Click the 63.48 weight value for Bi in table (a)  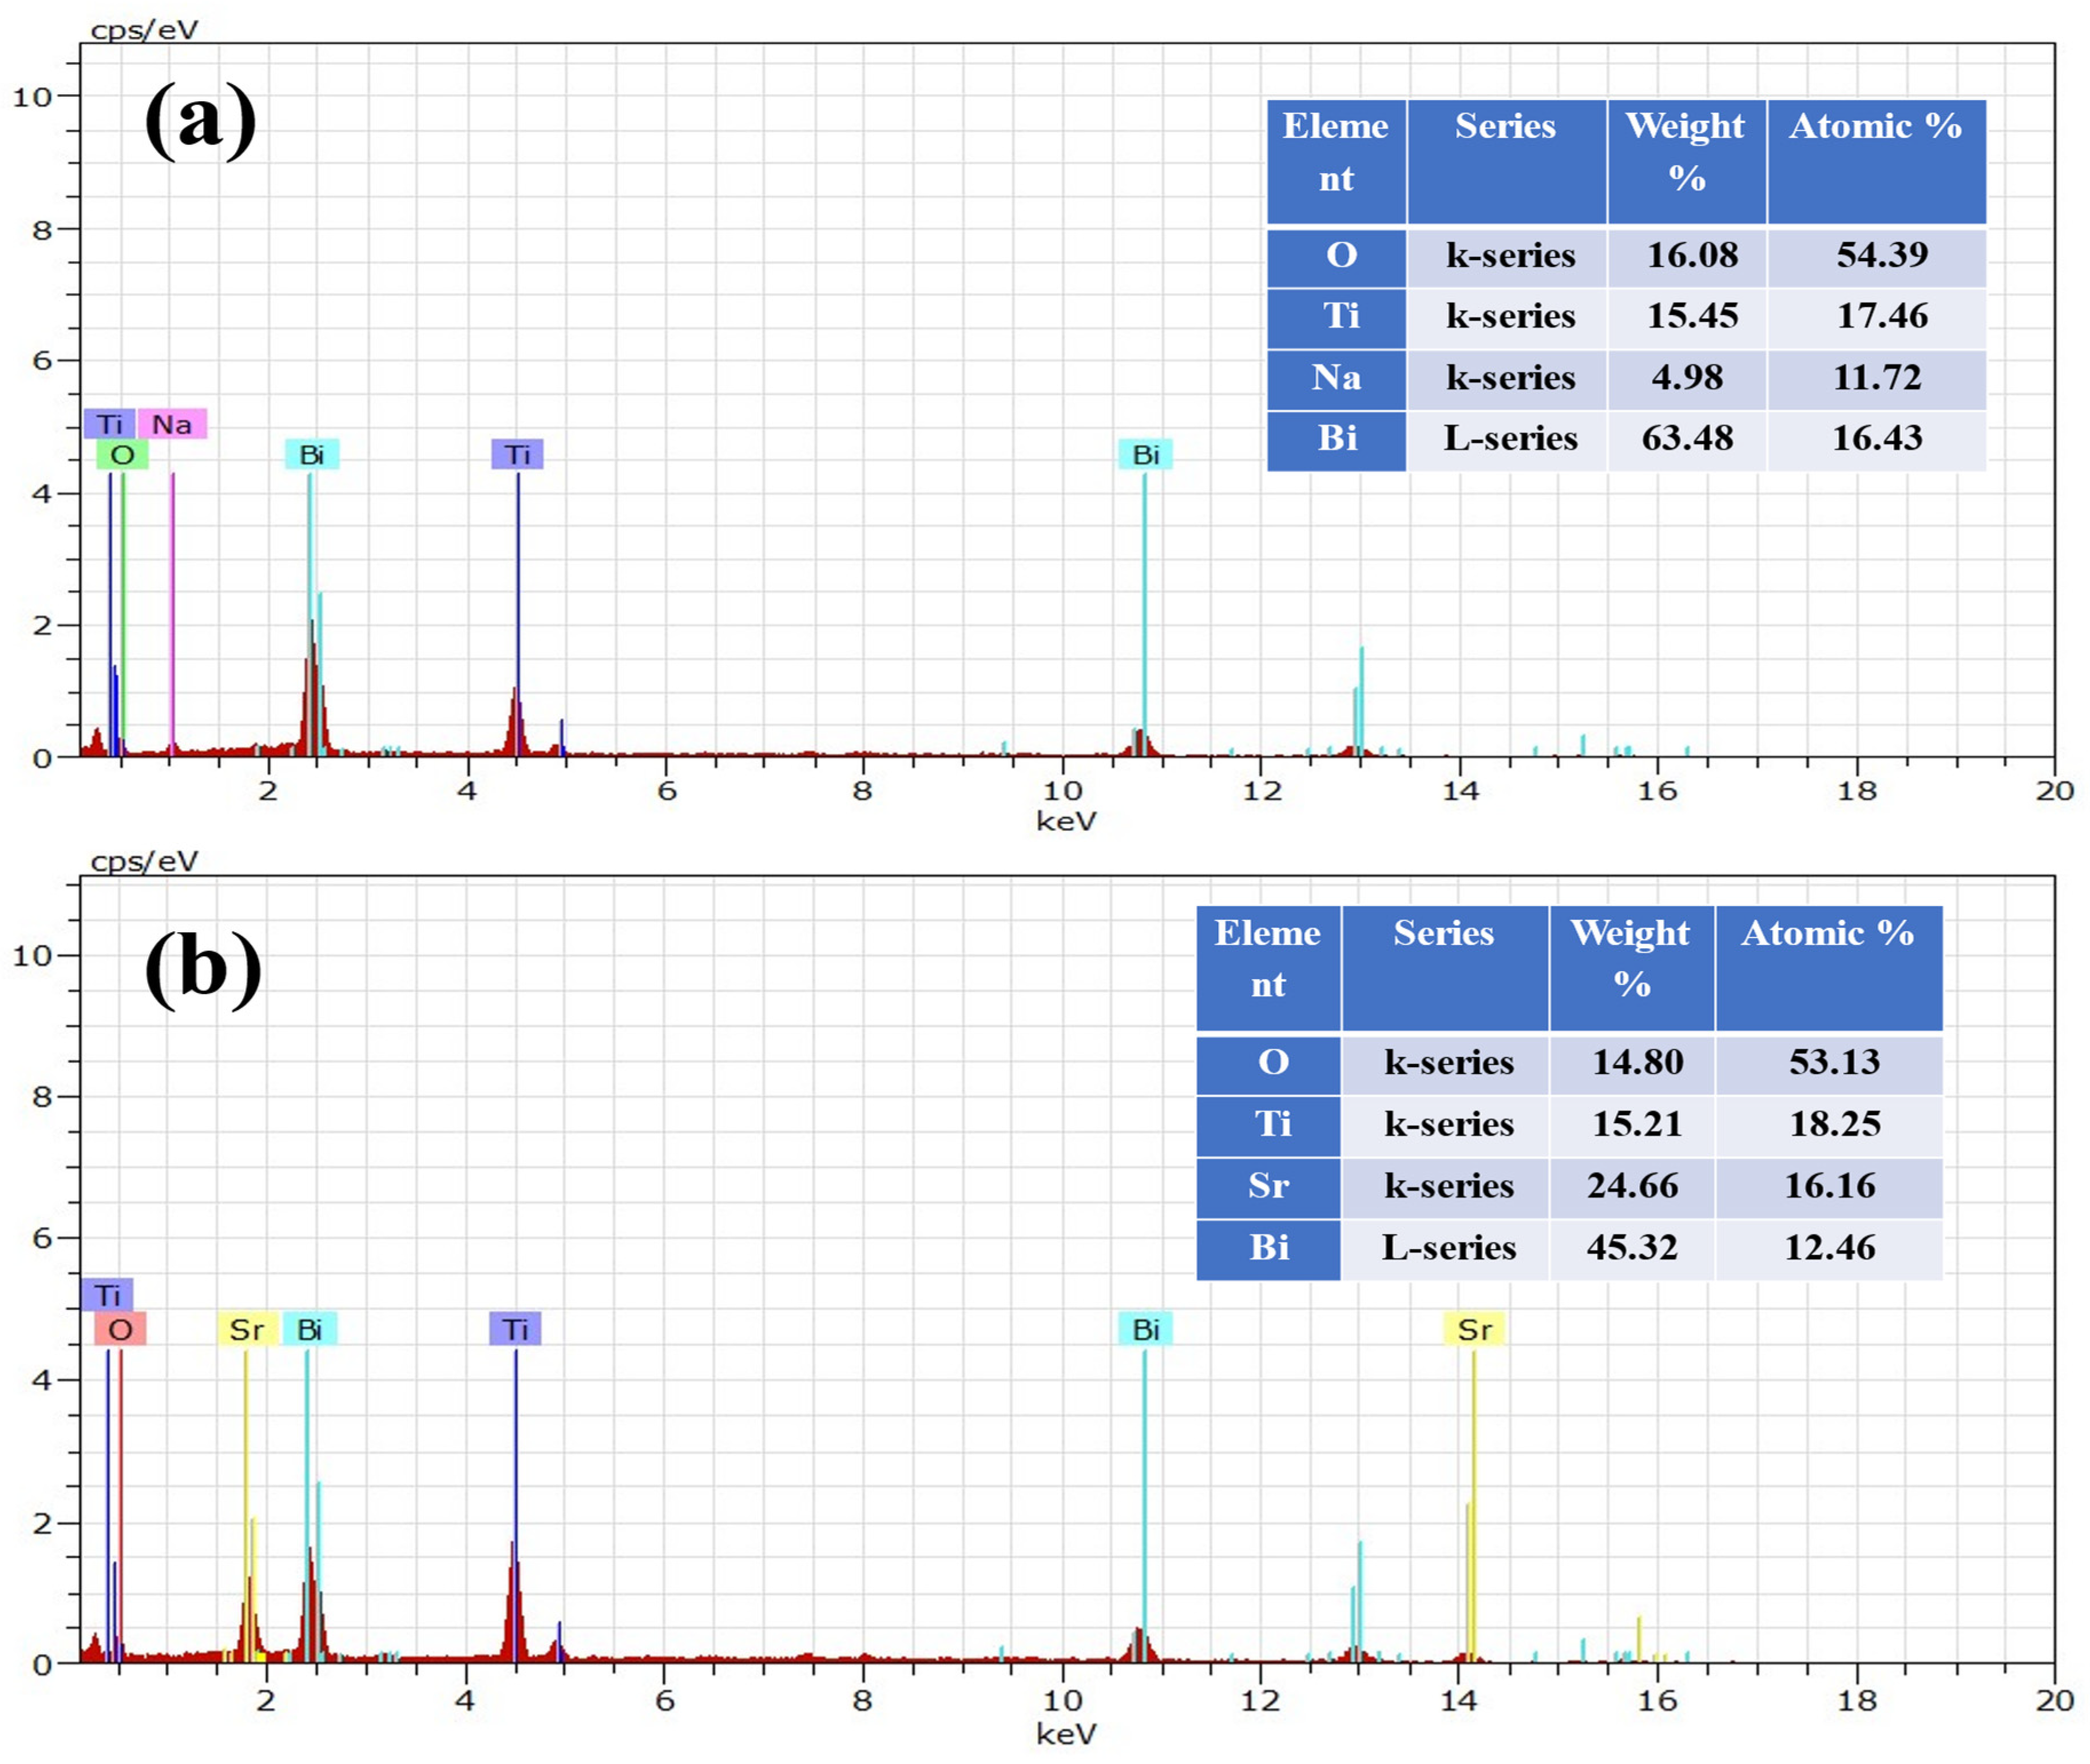point(1687,438)
